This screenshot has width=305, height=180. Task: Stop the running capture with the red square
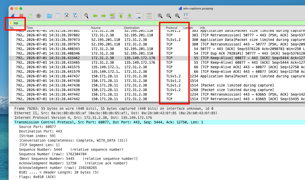pyautogui.click(x=21, y=16)
